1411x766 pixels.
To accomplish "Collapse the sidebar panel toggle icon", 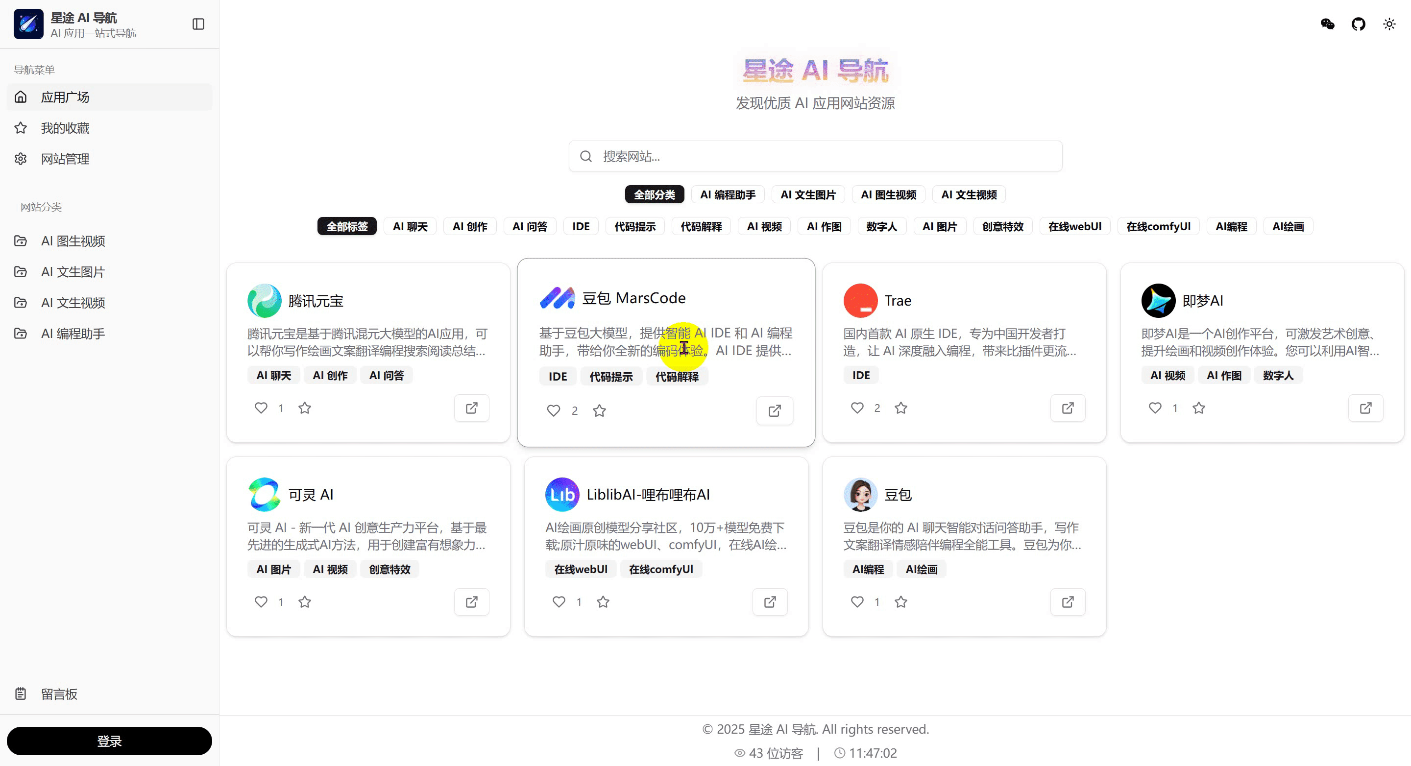I will 198,24.
